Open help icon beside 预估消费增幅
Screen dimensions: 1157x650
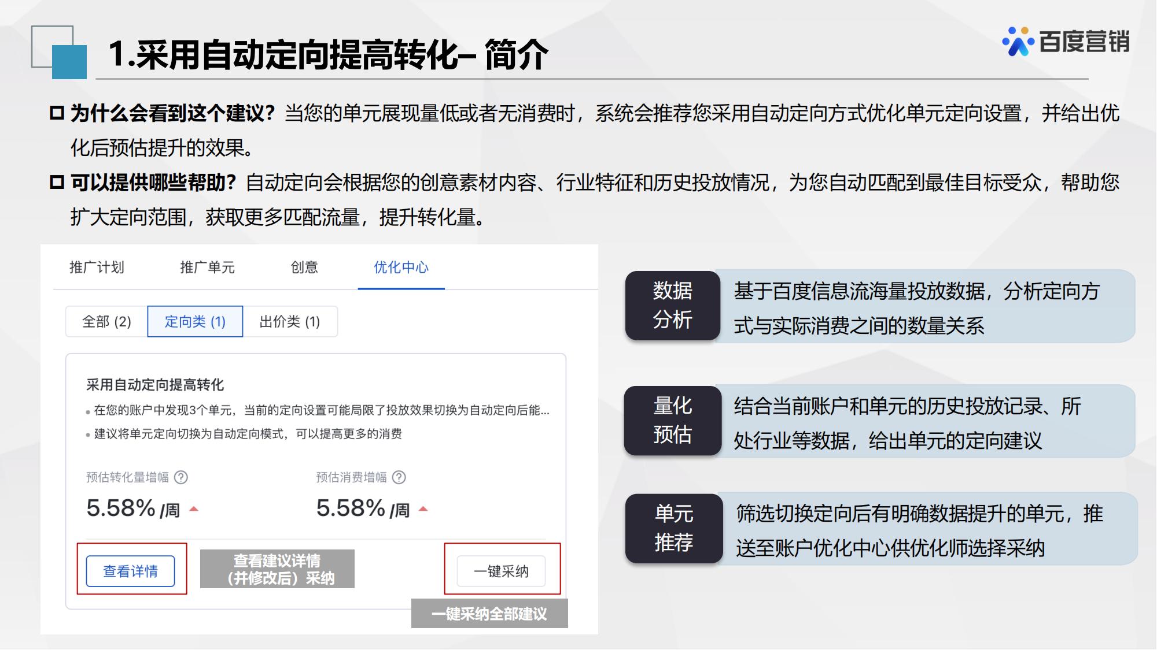click(x=399, y=477)
